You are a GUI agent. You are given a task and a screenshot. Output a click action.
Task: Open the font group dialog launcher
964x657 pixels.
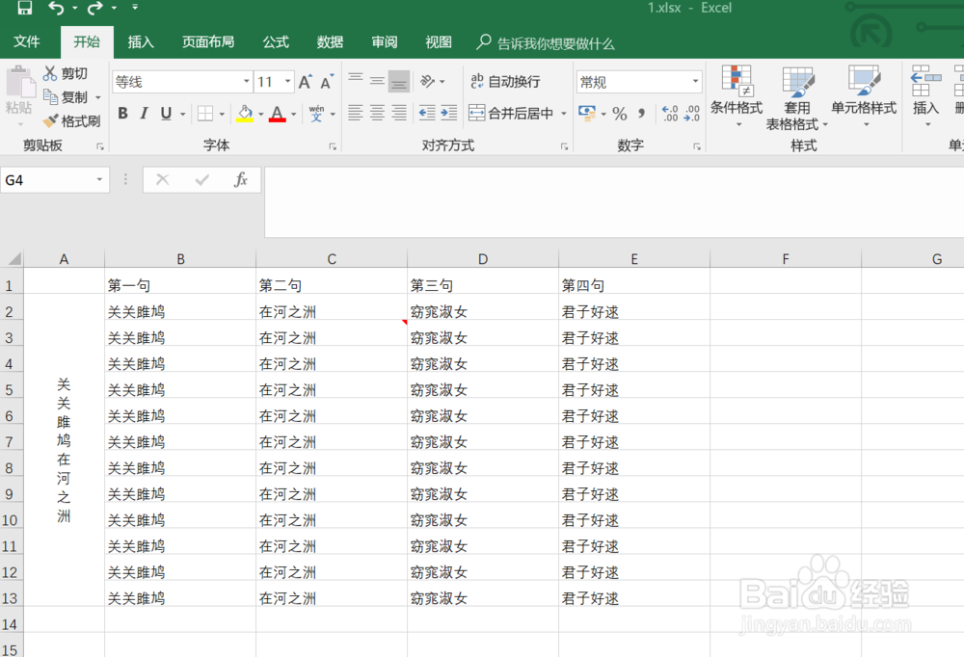333,146
